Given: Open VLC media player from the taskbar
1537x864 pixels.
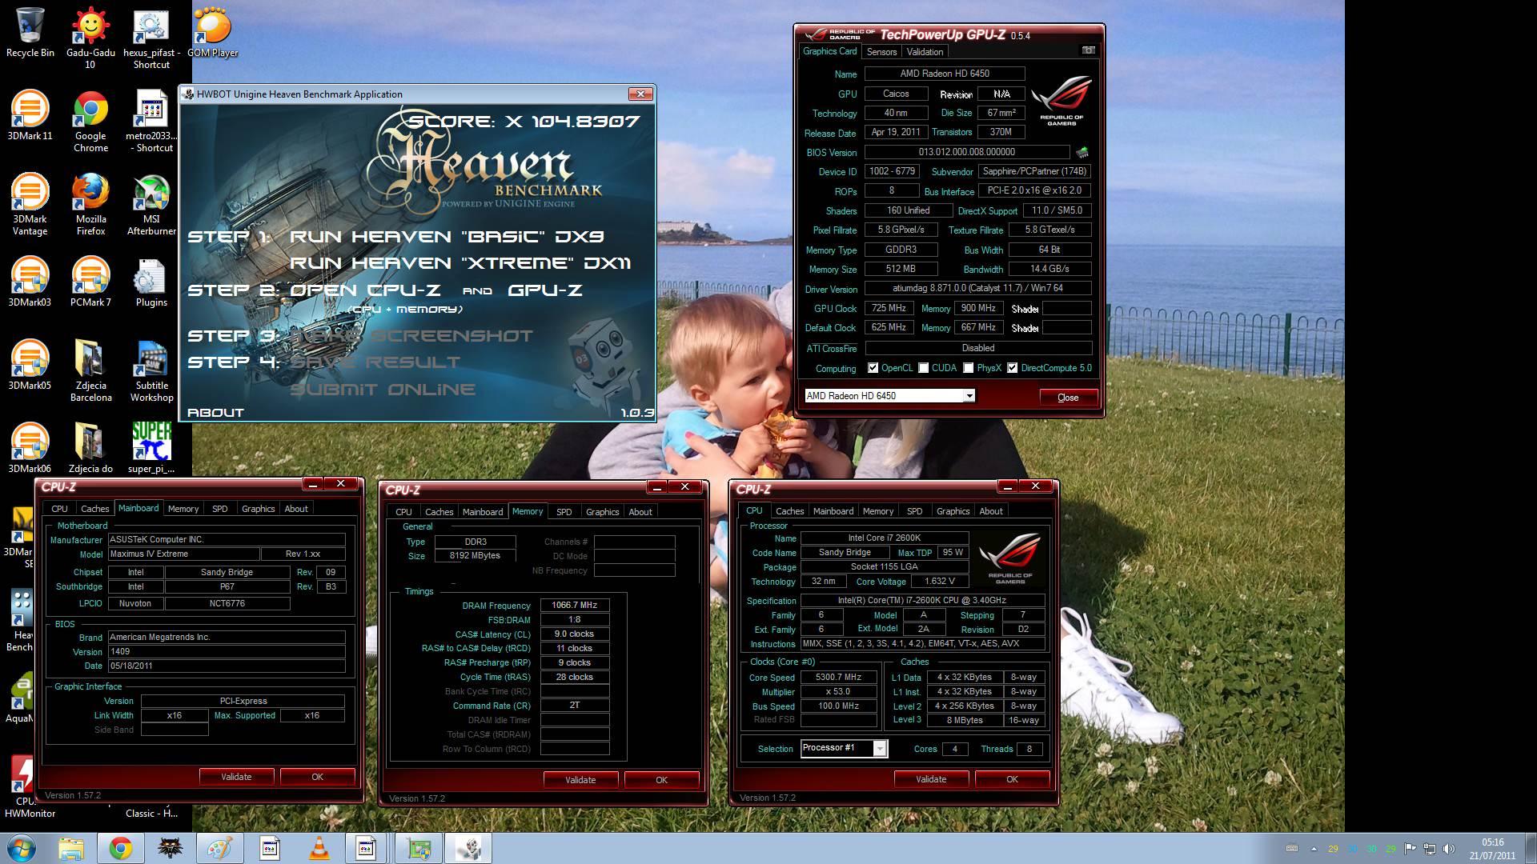Looking at the screenshot, I should (x=319, y=848).
